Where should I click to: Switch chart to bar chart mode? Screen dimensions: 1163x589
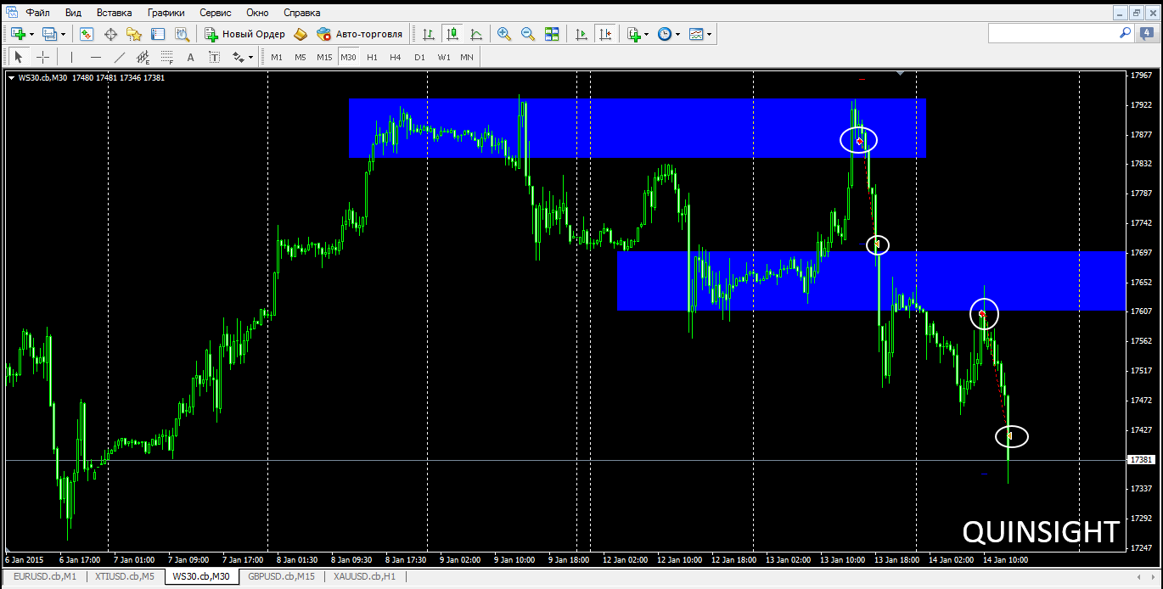pyautogui.click(x=429, y=34)
